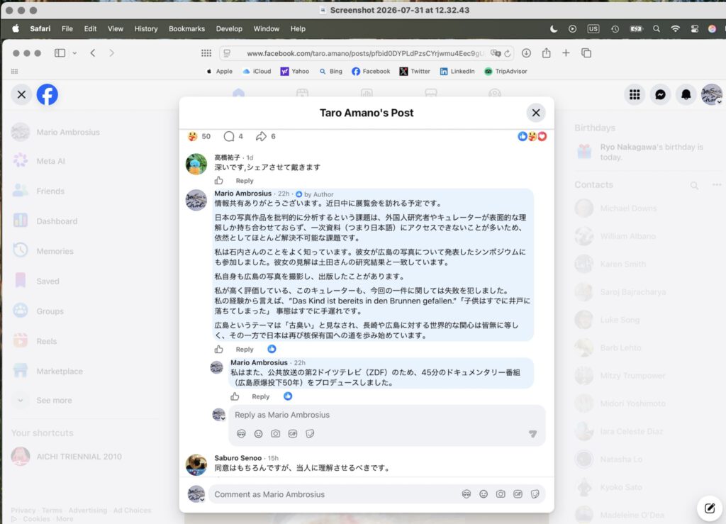The width and height of the screenshot is (726, 524).
Task: Add a sticker in the reply box
Action: 310,434
